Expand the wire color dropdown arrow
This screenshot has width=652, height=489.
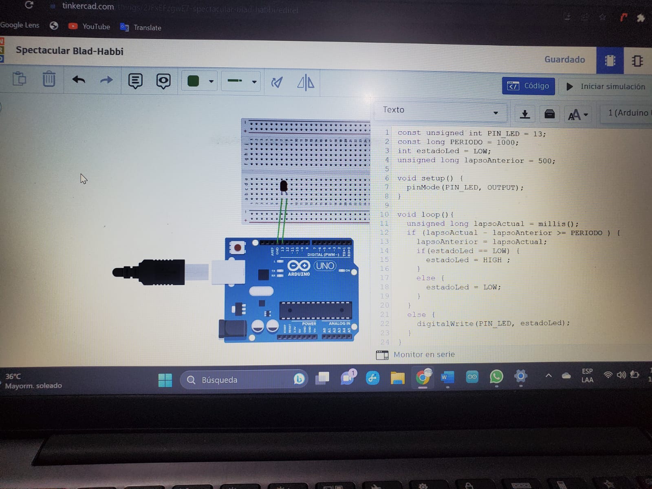[211, 81]
